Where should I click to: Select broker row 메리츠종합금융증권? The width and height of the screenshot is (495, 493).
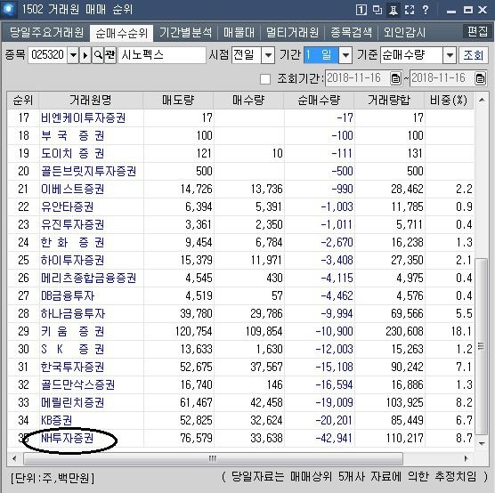(240, 278)
